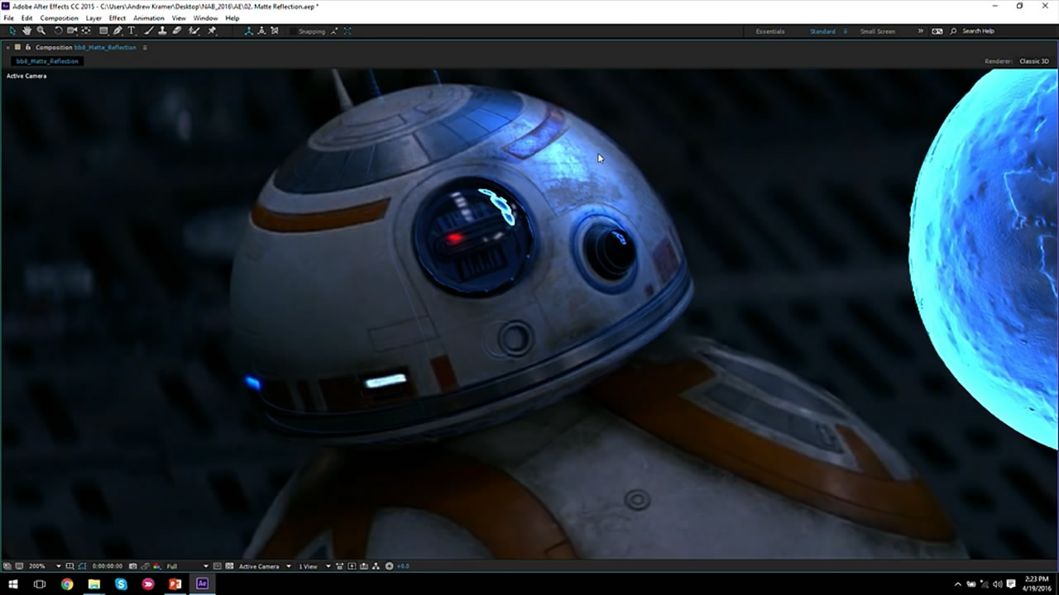Open the Composition panel menu icon
The image size is (1059, 595).
pos(145,47)
